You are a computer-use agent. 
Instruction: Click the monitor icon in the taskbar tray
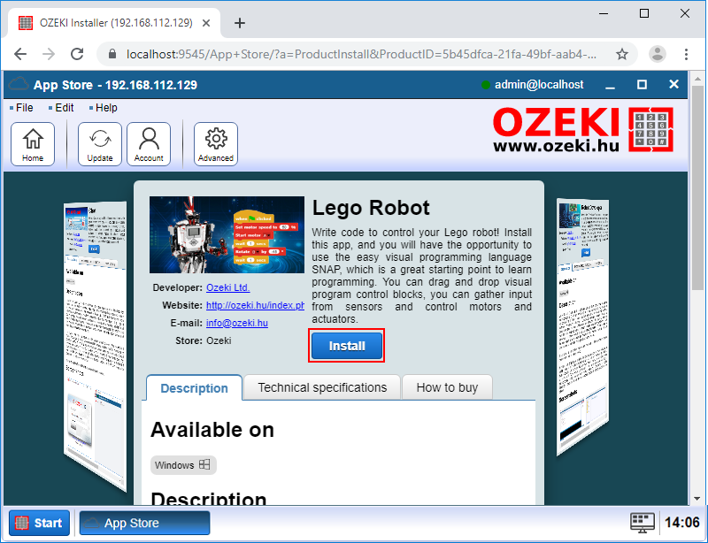[x=643, y=523]
